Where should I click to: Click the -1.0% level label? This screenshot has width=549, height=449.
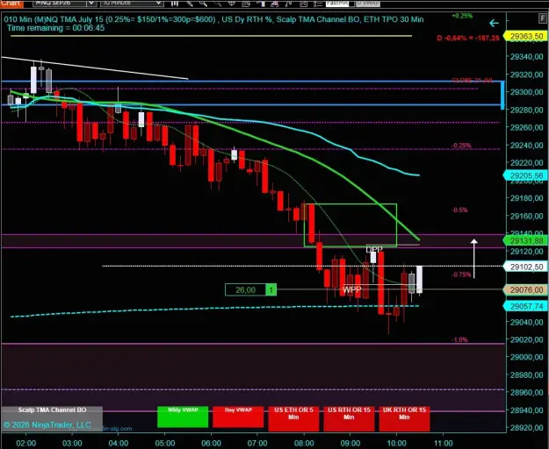459,339
